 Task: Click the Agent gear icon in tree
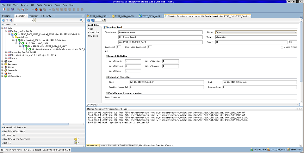(x=6, y=61)
